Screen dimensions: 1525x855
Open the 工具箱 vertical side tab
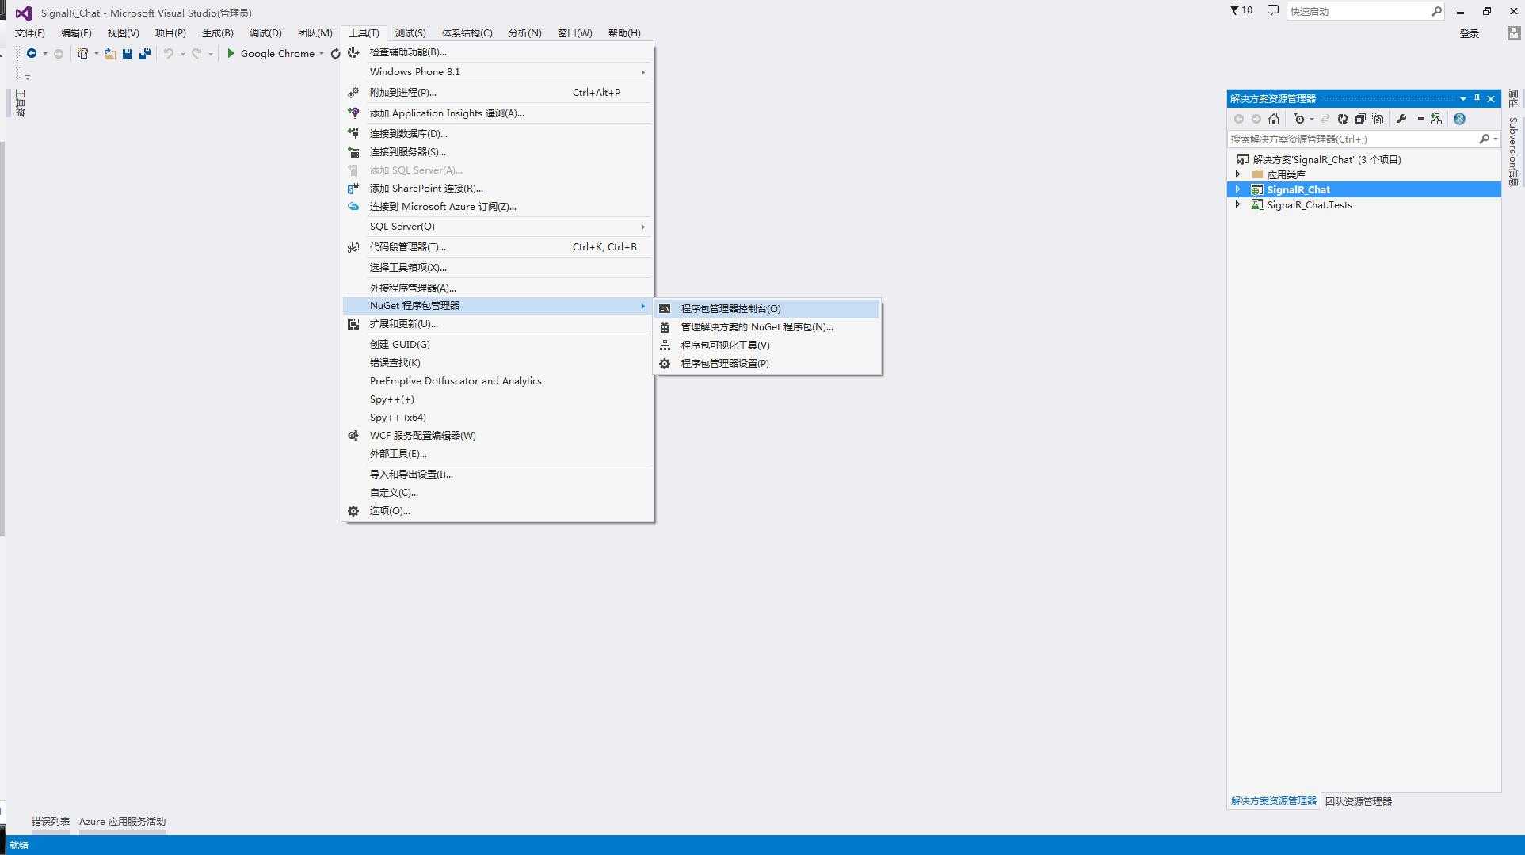click(20, 103)
